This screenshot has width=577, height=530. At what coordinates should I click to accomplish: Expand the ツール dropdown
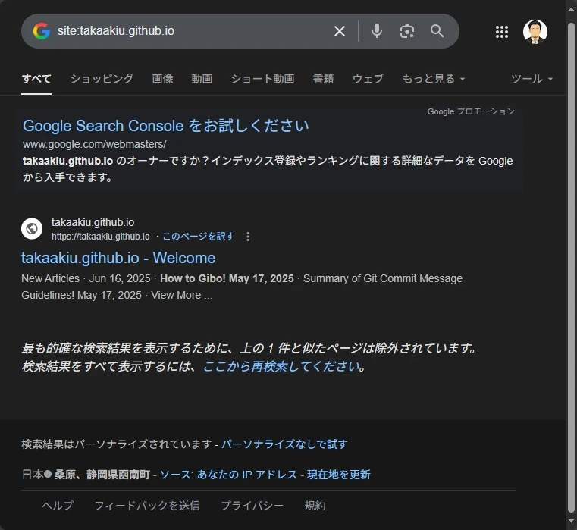[532, 79]
